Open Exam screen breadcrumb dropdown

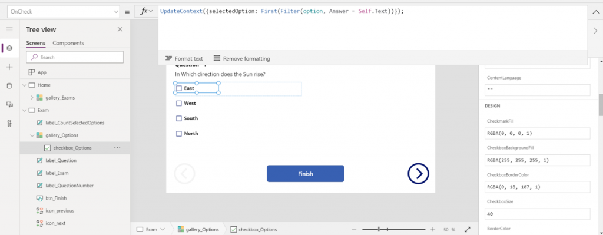163,229
